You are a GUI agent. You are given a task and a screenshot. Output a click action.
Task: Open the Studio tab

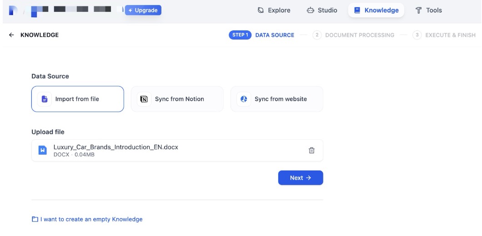point(322,10)
